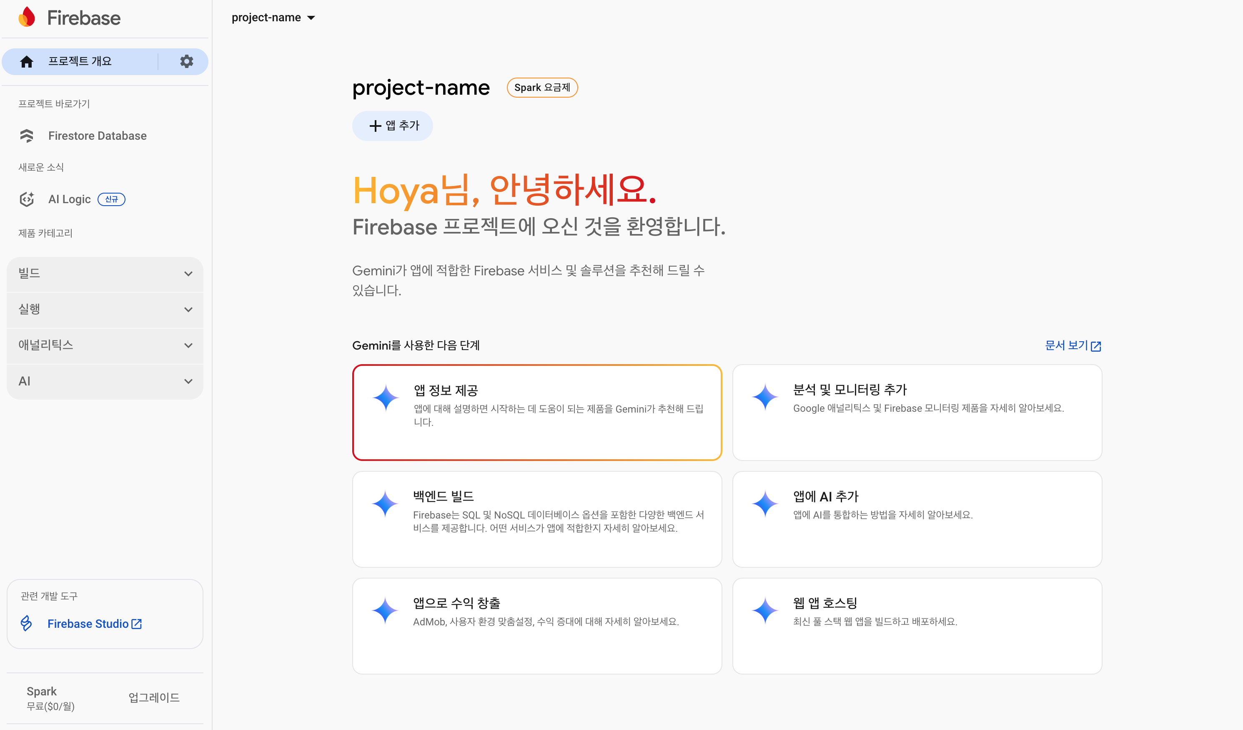Screen dimensions: 1243x730
Task: Click the Firebase flame logo
Action: [x=27, y=17]
